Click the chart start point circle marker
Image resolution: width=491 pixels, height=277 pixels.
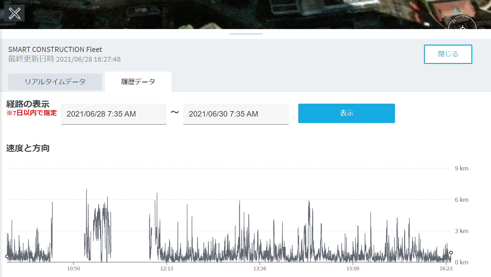click(7, 257)
